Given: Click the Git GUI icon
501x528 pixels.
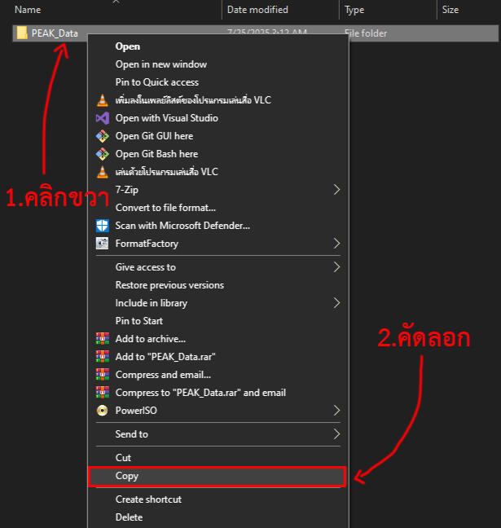Looking at the screenshot, I should pos(102,136).
